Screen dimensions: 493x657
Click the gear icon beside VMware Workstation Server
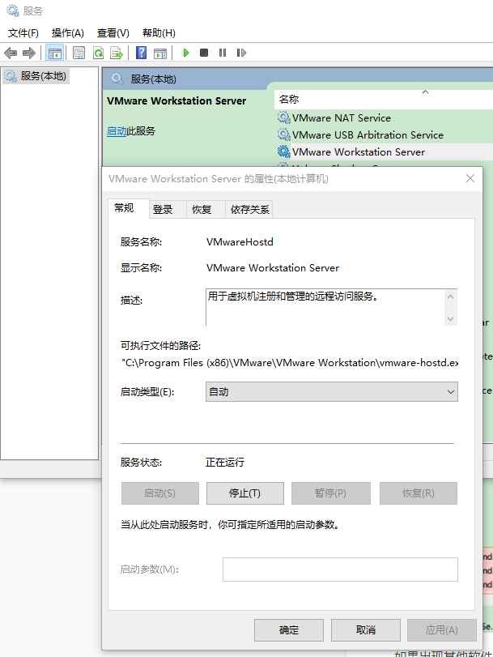(283, 151)
